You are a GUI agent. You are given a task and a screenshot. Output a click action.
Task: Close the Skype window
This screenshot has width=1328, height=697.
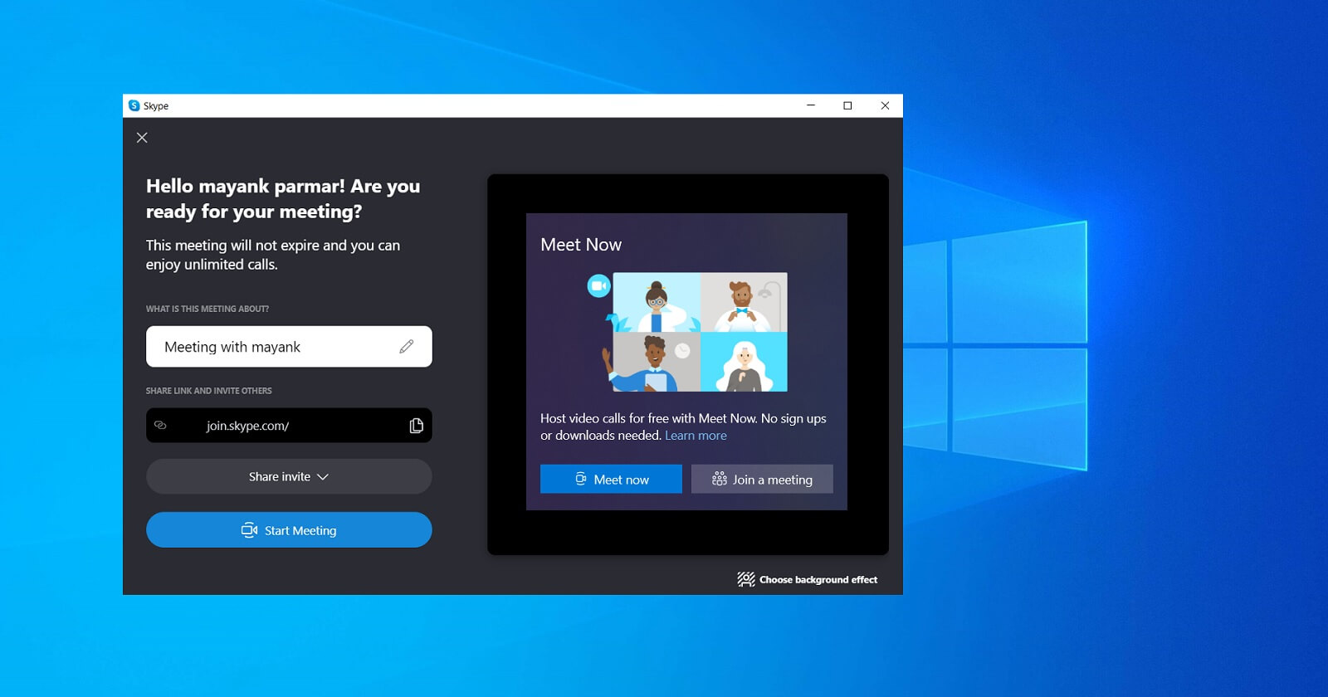coord(885,105)
